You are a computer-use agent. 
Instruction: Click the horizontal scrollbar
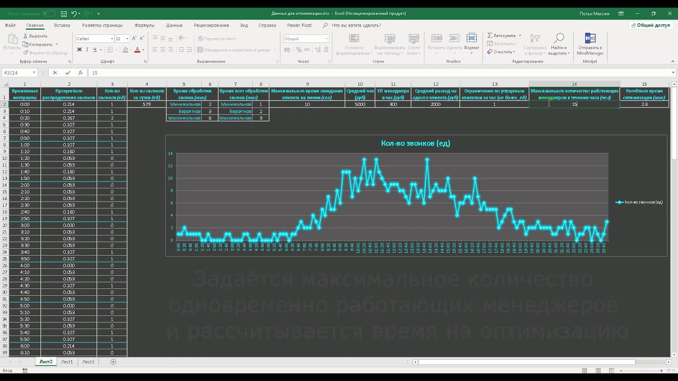(x=527, y=362)
